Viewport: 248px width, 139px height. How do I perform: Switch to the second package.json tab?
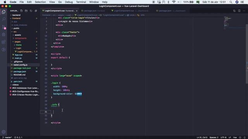pyautogui.click(x=170, y=11)
